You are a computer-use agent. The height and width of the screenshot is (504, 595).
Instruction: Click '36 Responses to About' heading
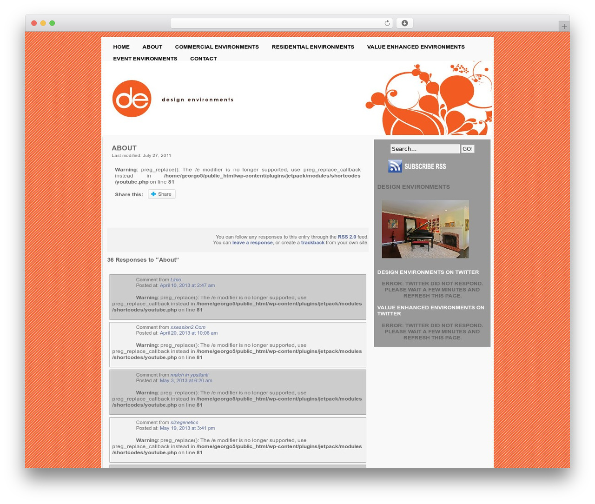point(143,260)
